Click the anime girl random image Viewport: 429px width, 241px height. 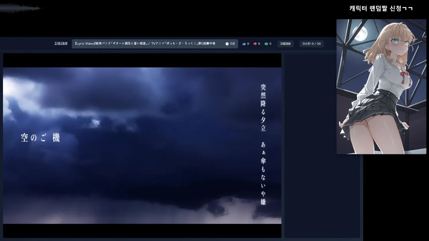[x=381, y=87]
